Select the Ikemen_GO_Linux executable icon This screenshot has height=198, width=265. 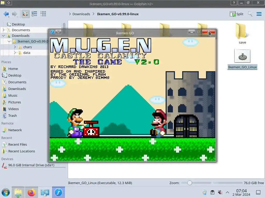242,56
